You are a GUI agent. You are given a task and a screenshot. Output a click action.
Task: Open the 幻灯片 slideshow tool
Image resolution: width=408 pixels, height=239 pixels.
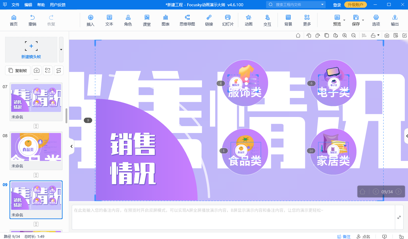coord(228,20)
